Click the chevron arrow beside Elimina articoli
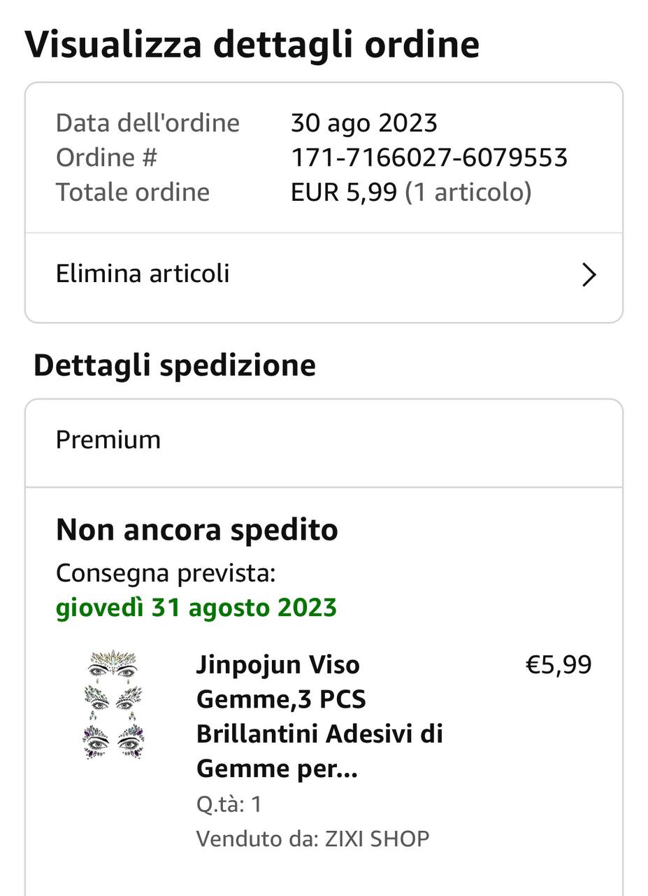 [589, 275]
